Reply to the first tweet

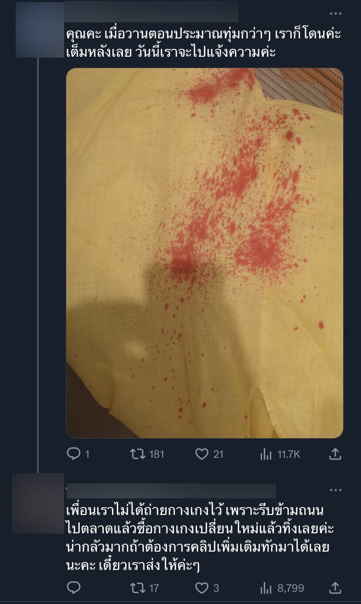click(x=73, y=454)
